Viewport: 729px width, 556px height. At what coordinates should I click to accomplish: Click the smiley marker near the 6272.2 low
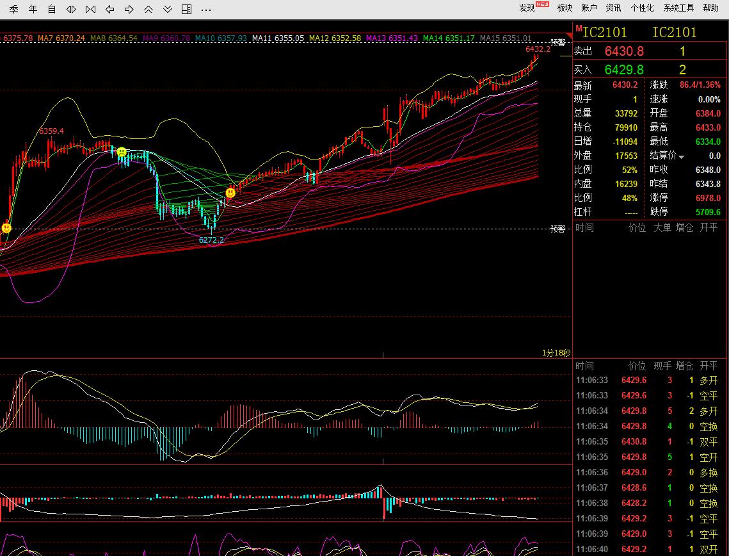pos(230,192)
